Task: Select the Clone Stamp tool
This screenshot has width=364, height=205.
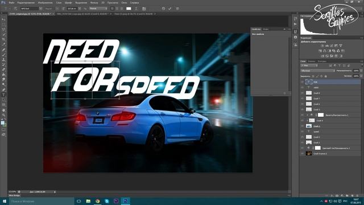Action: 3,60
